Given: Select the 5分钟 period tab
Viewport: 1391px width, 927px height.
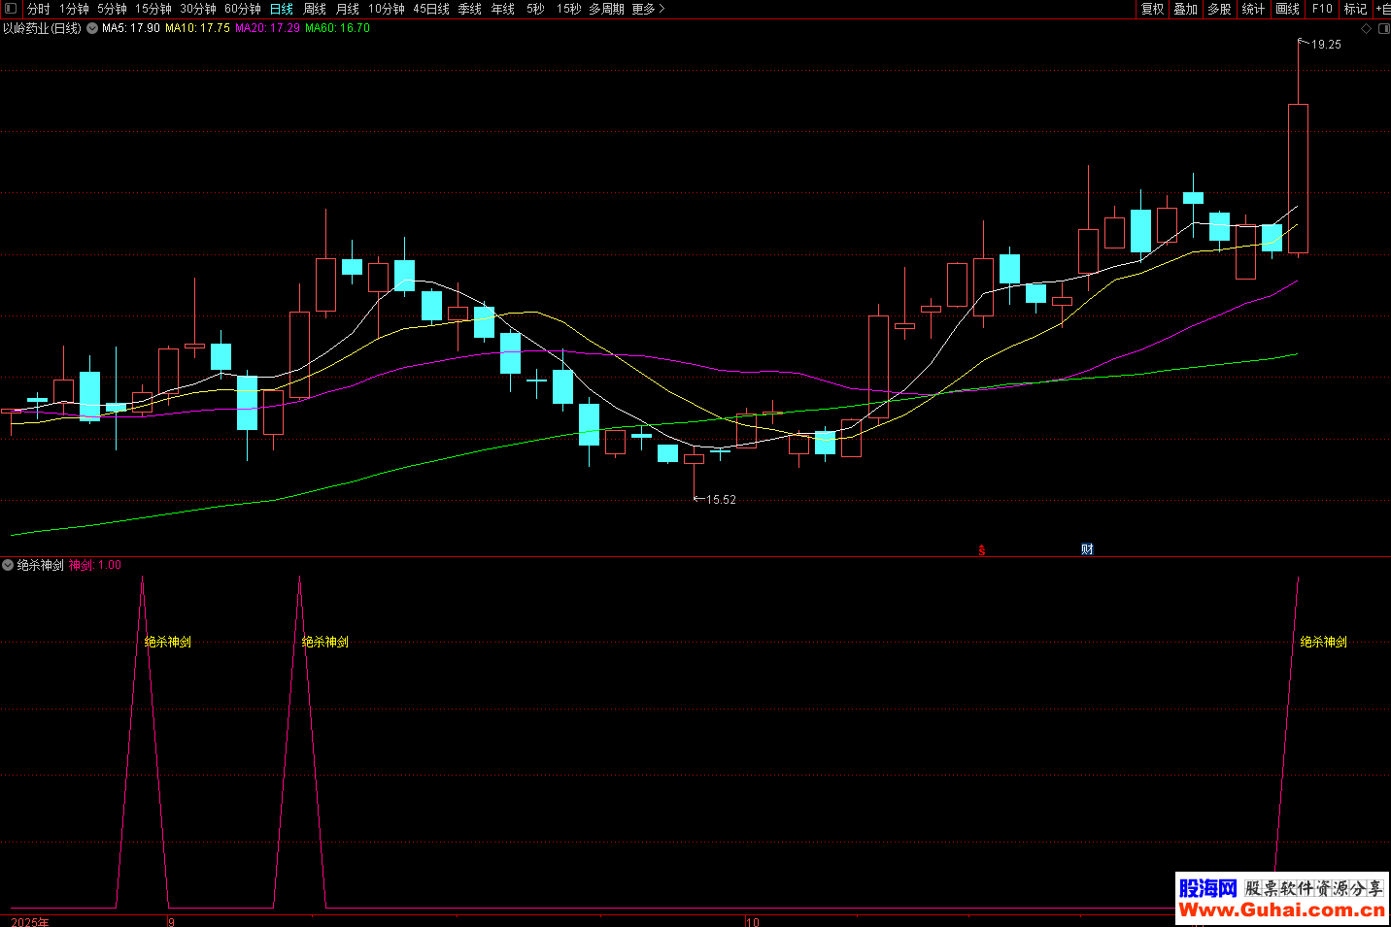Looking at the screenshot, I should tap(112, 9).
